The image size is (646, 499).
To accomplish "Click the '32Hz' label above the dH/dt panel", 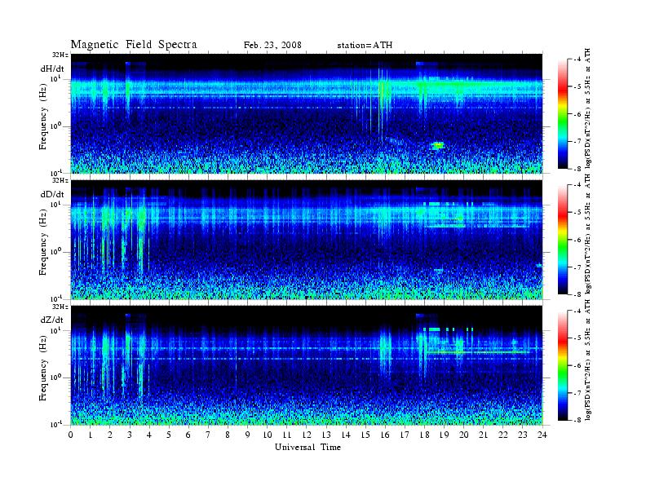I will [x=60, y=55].
